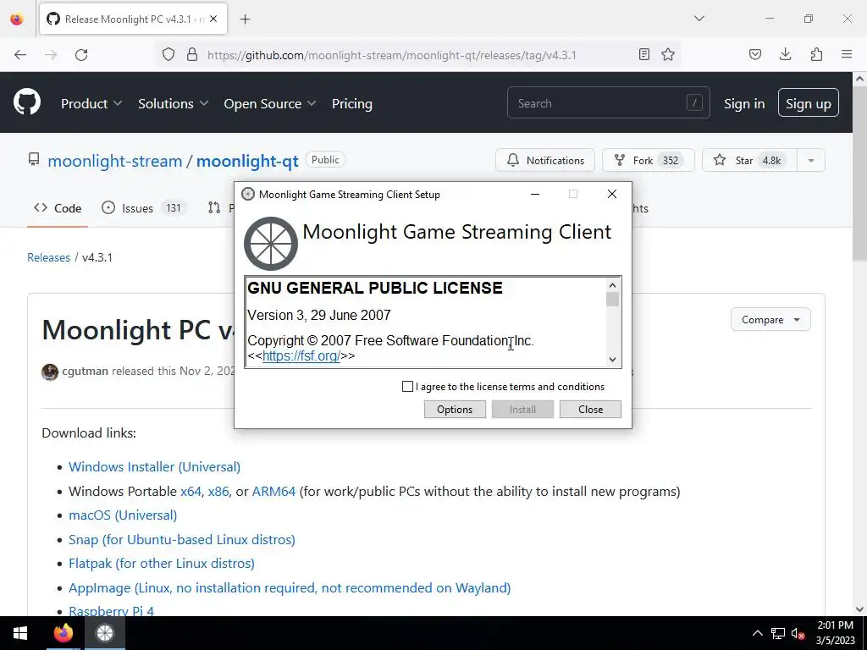Click the cgutman avatar
The width and height of the screenshot is (867, 650).
pos(50,372)
